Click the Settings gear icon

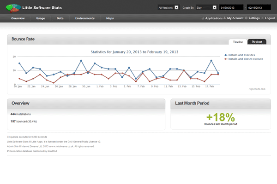[246, 18]
